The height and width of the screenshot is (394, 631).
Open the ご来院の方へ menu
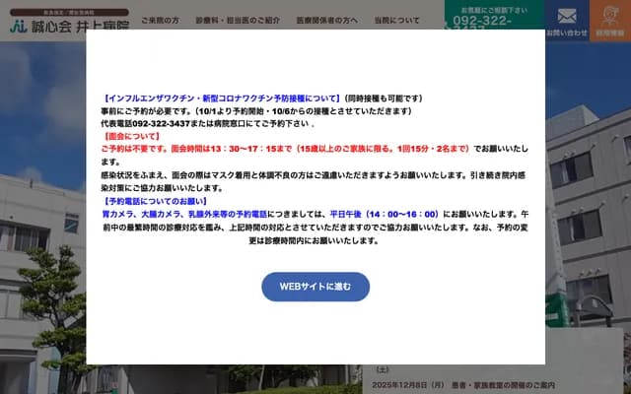click(161, 20)
